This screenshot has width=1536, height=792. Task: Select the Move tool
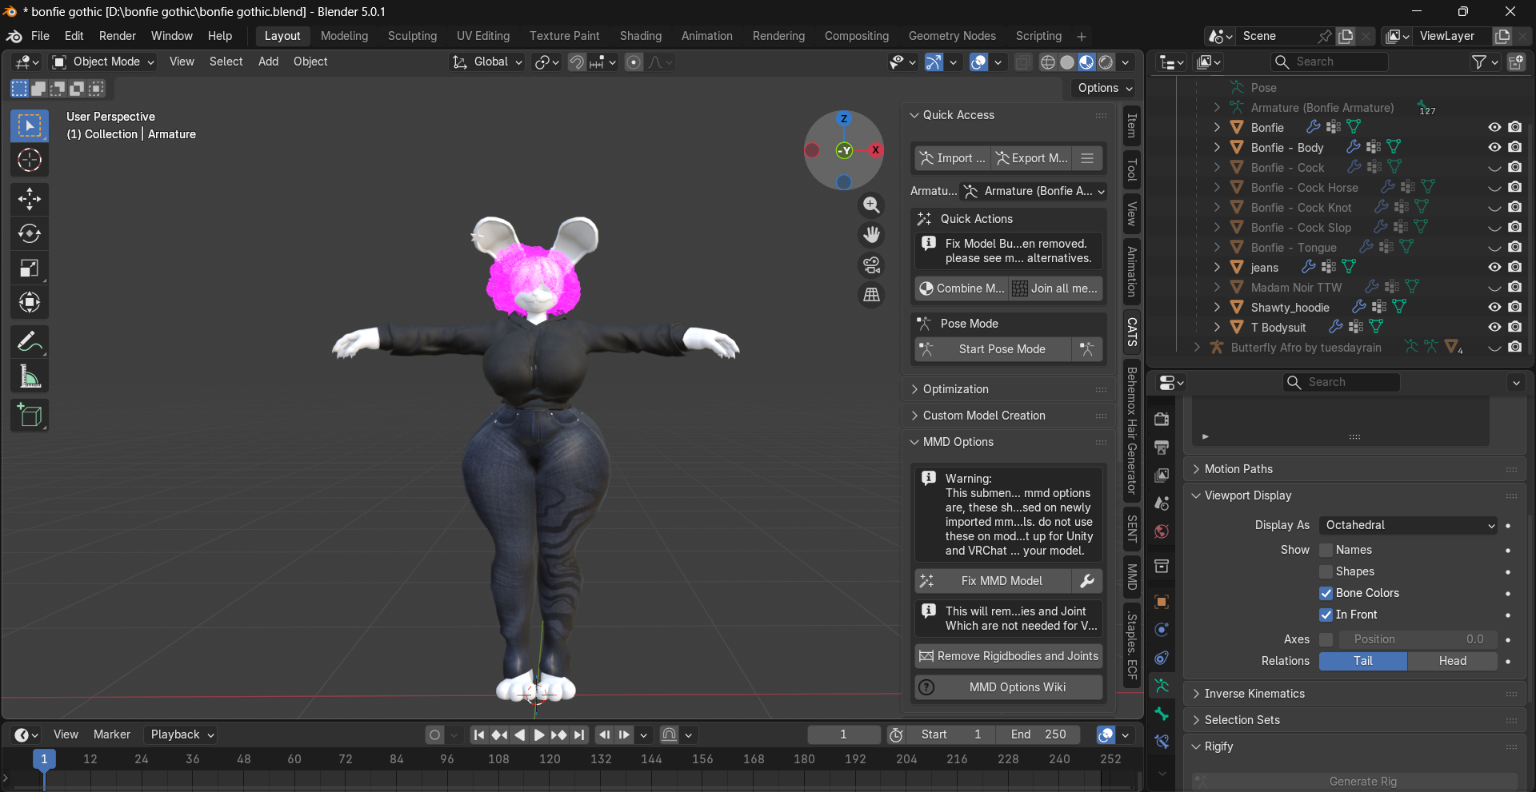click(30, 199)
